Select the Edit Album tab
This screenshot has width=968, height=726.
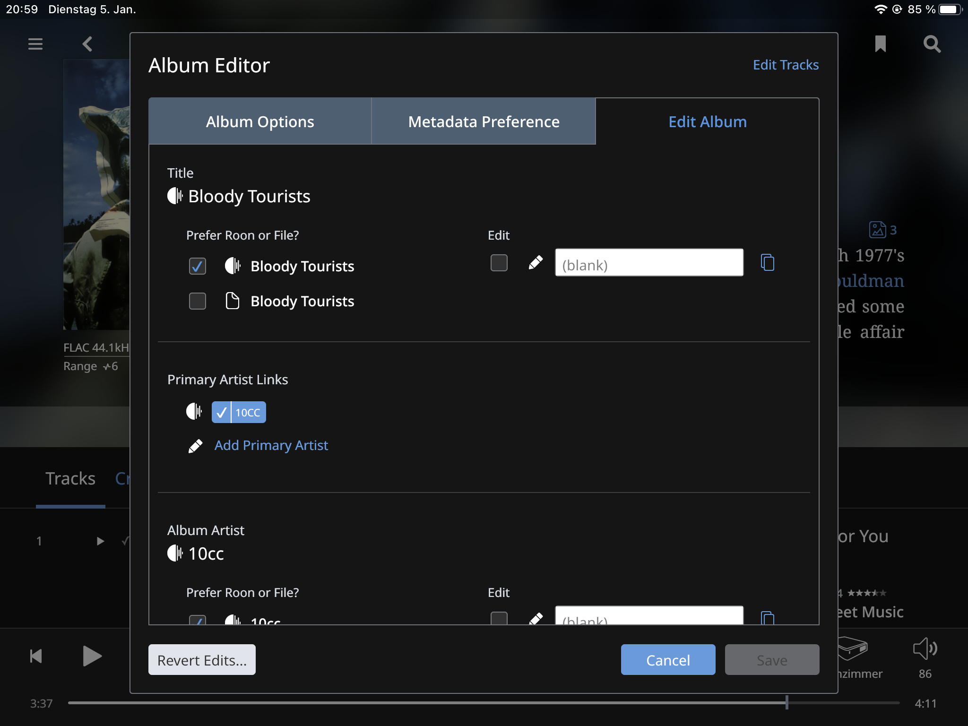coord(708,121)
